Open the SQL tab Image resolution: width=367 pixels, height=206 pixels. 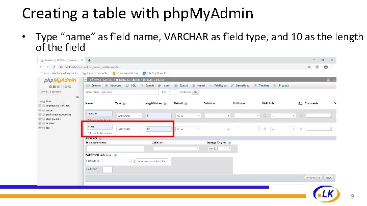pyautogui.click(x=131, y=85)
